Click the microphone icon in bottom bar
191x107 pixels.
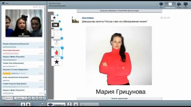pyautogui.click(x=23, y=104)
